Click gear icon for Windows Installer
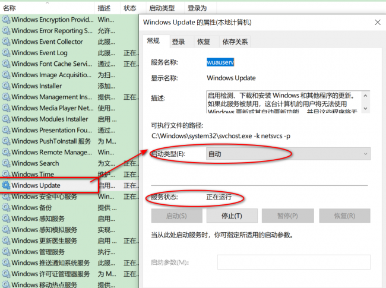The height and width of the screenshot is (288, 386). pos(6,86)
